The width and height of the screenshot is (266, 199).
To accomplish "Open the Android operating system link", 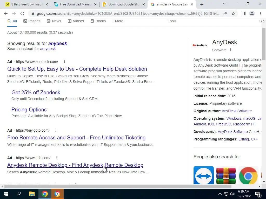I will 200,124.
